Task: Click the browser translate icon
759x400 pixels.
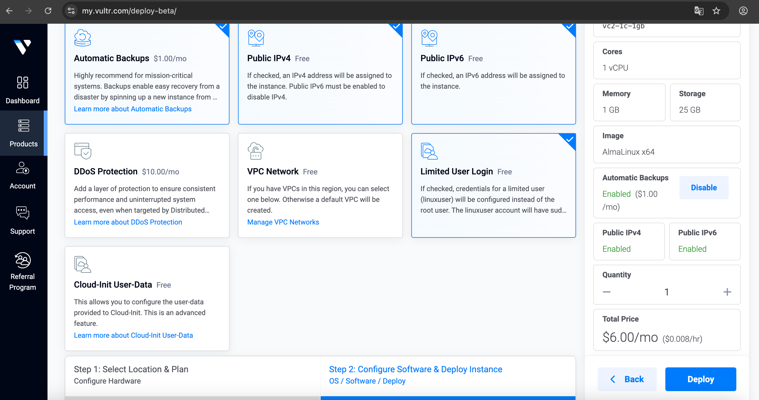Action: click(x=699, y=11)
